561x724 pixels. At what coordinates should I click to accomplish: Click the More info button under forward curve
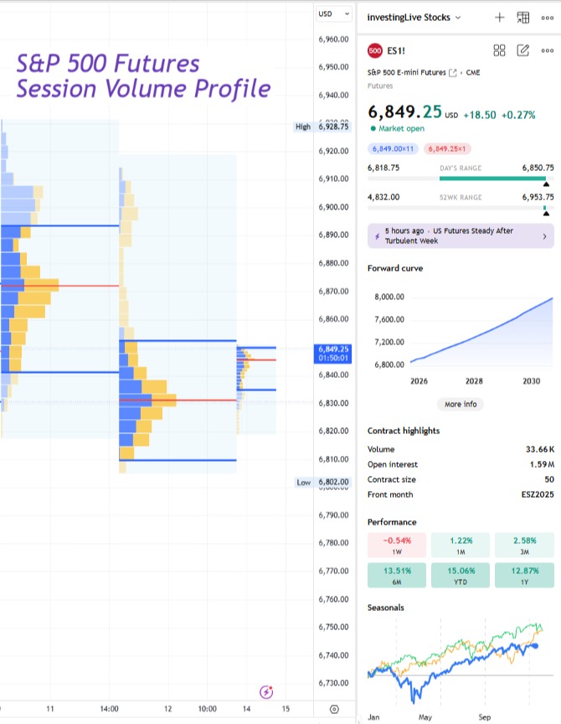(461, 405)
